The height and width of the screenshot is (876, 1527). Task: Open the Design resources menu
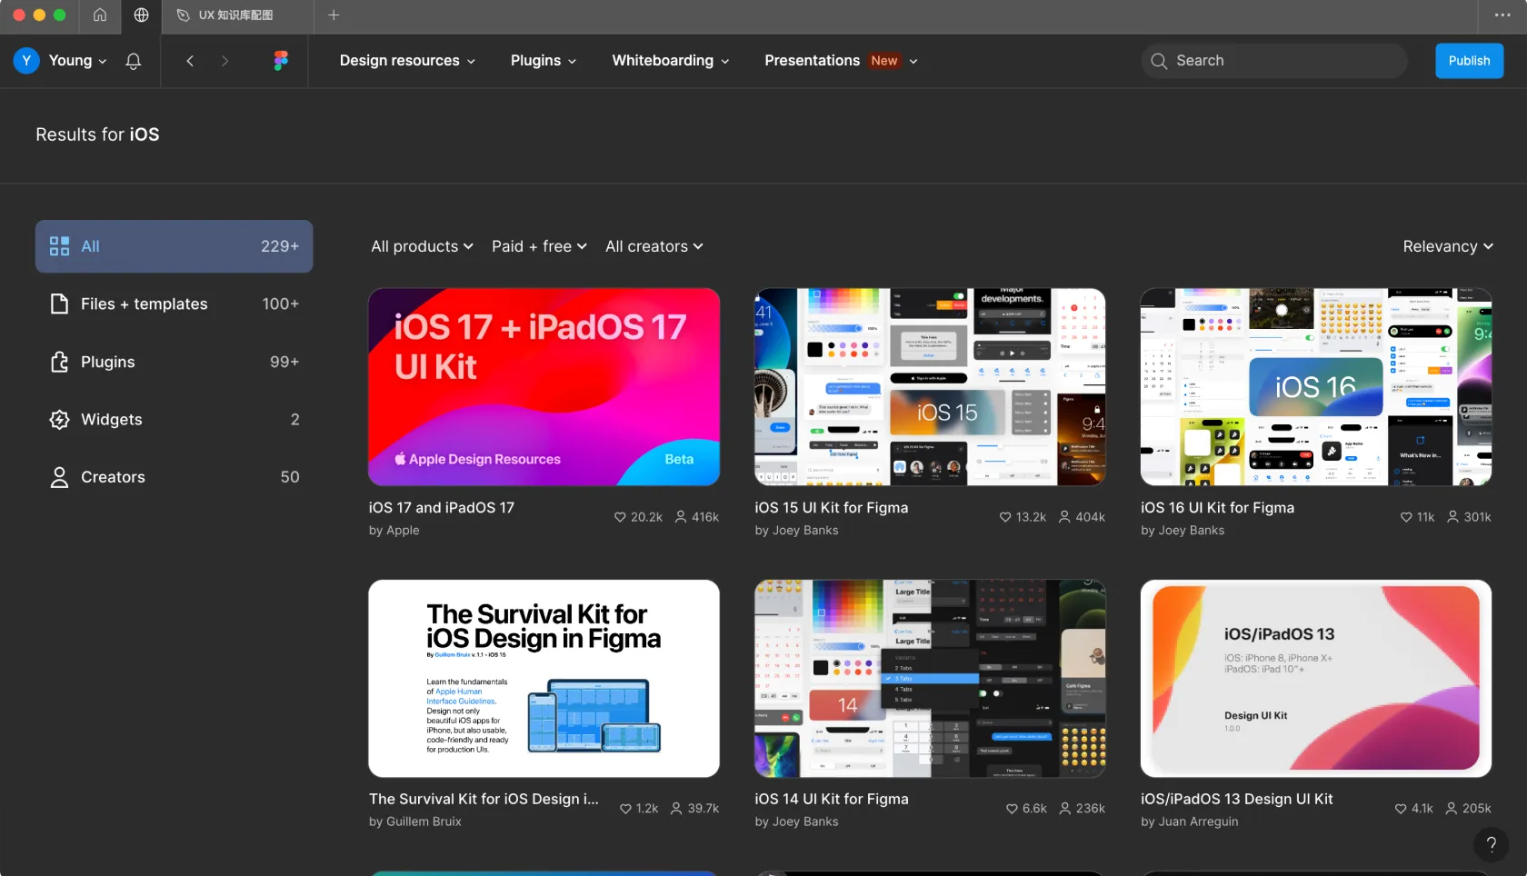[x=407, y=61]
